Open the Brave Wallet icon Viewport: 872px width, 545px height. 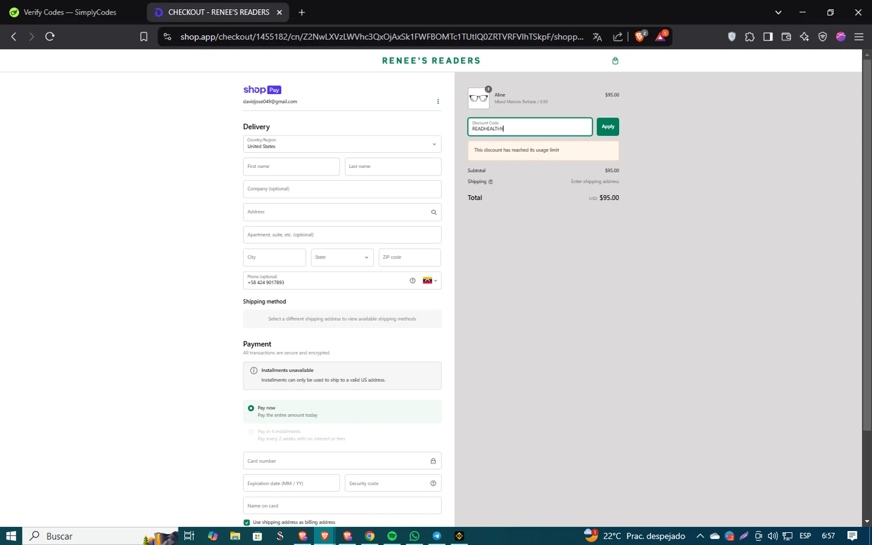coord(786,37)
